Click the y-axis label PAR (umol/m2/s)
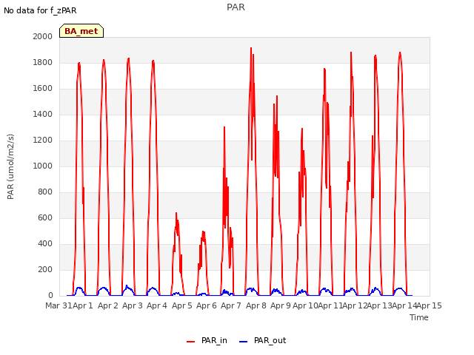The width and height of the screenshot is (474, 355). point(10,166)
